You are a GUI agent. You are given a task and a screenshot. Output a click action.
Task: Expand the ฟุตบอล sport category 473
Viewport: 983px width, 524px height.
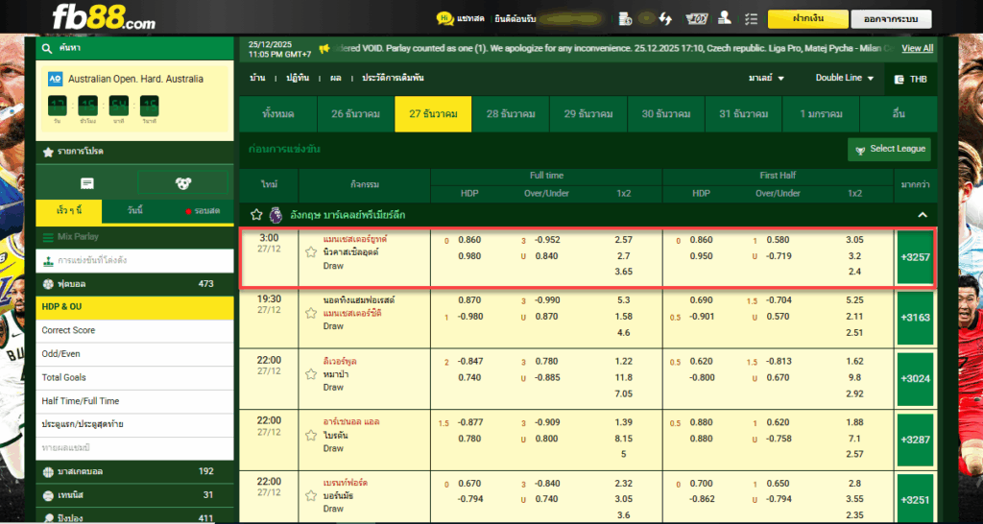(134, 284)
